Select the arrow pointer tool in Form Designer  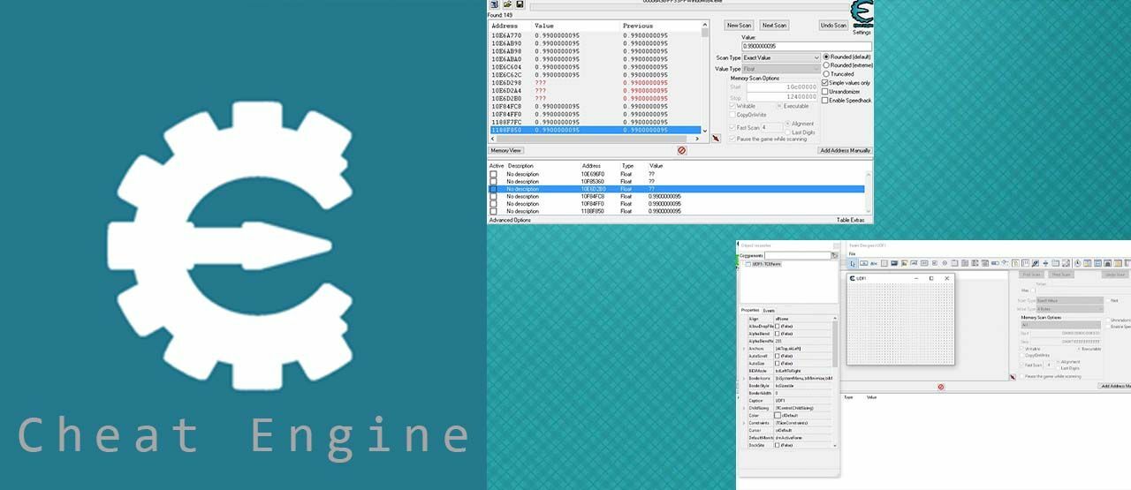click(853, 263)
